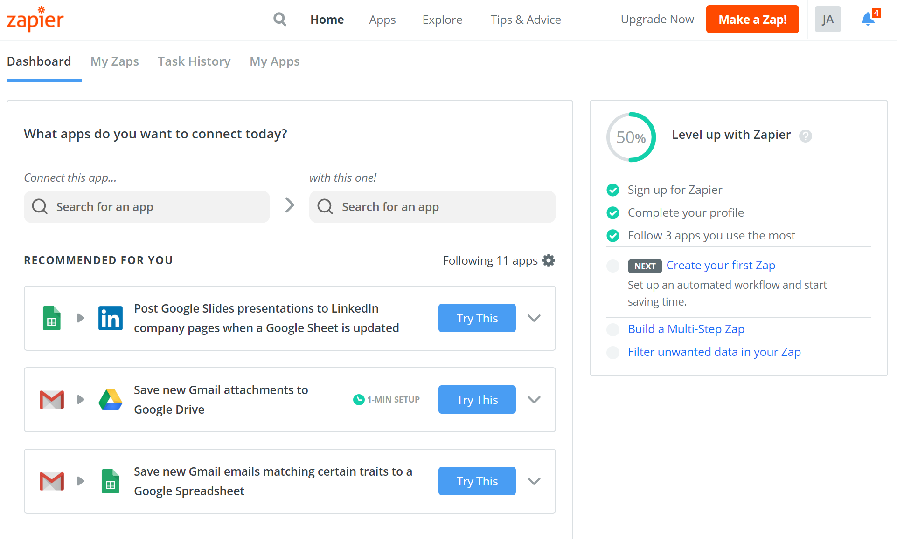Screen dimensions: 897x539
Task: Click the Follow 3 apps checkmark
Action: pos(613,236)
